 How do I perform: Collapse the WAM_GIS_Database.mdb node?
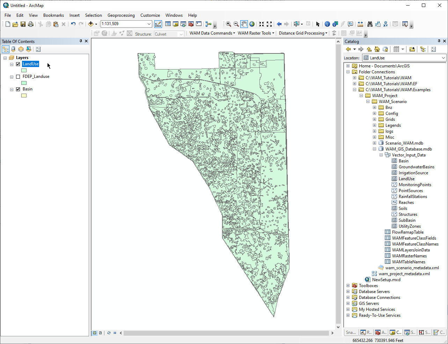point(374,149)
